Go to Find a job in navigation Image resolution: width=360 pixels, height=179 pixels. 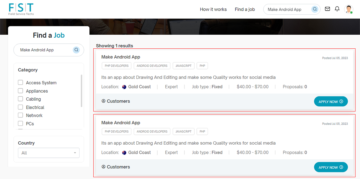(x=245, y=9)
